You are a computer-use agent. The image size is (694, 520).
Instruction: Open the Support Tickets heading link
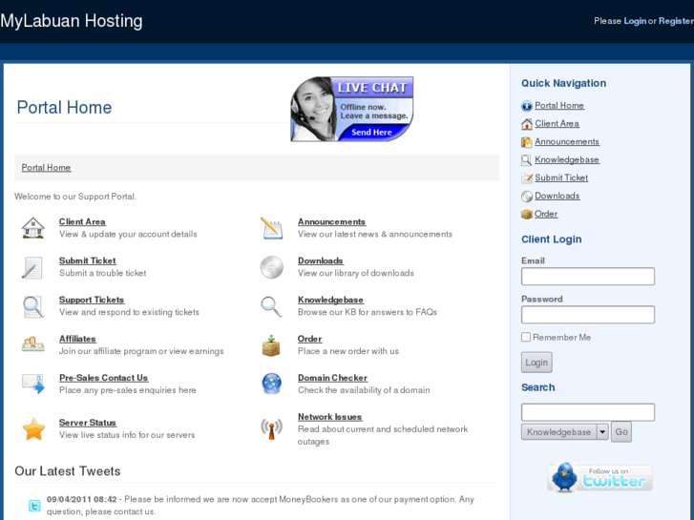(x=92, y=300)
